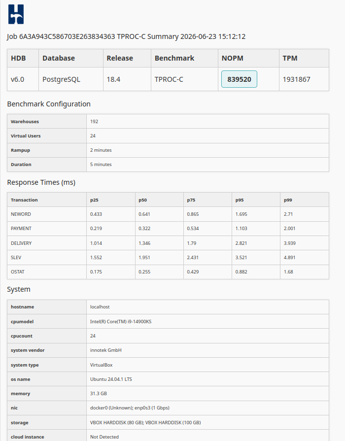Click the nic value docker0 enp0s3

pos(130,408)
